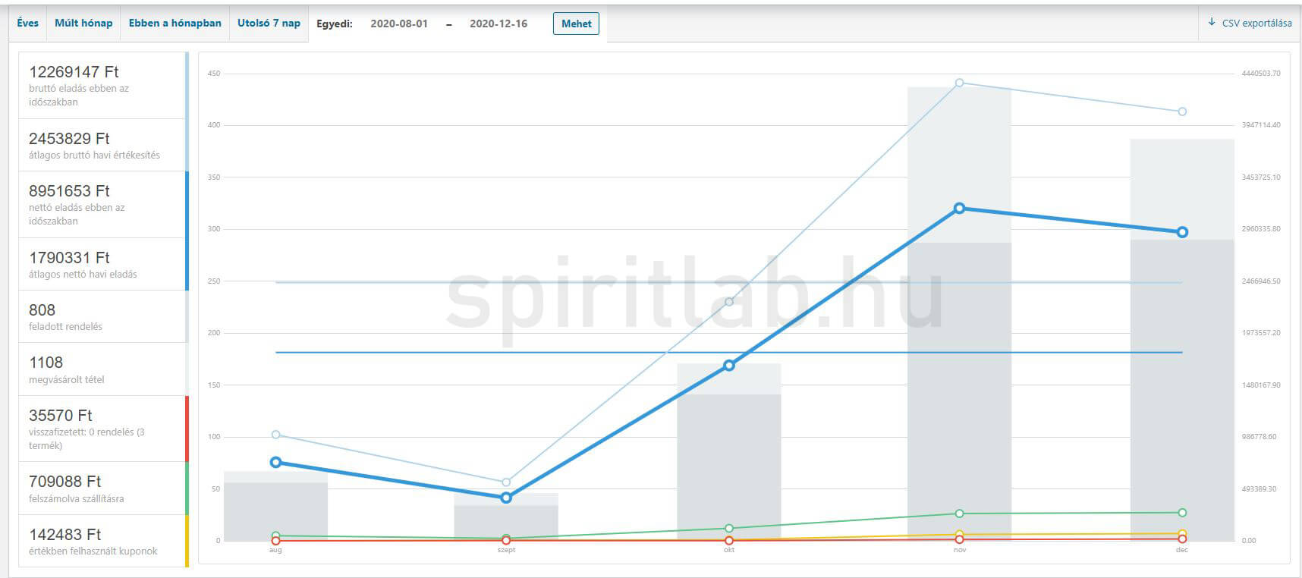
Task: Click the November orders bar
Action: point(959,391)
